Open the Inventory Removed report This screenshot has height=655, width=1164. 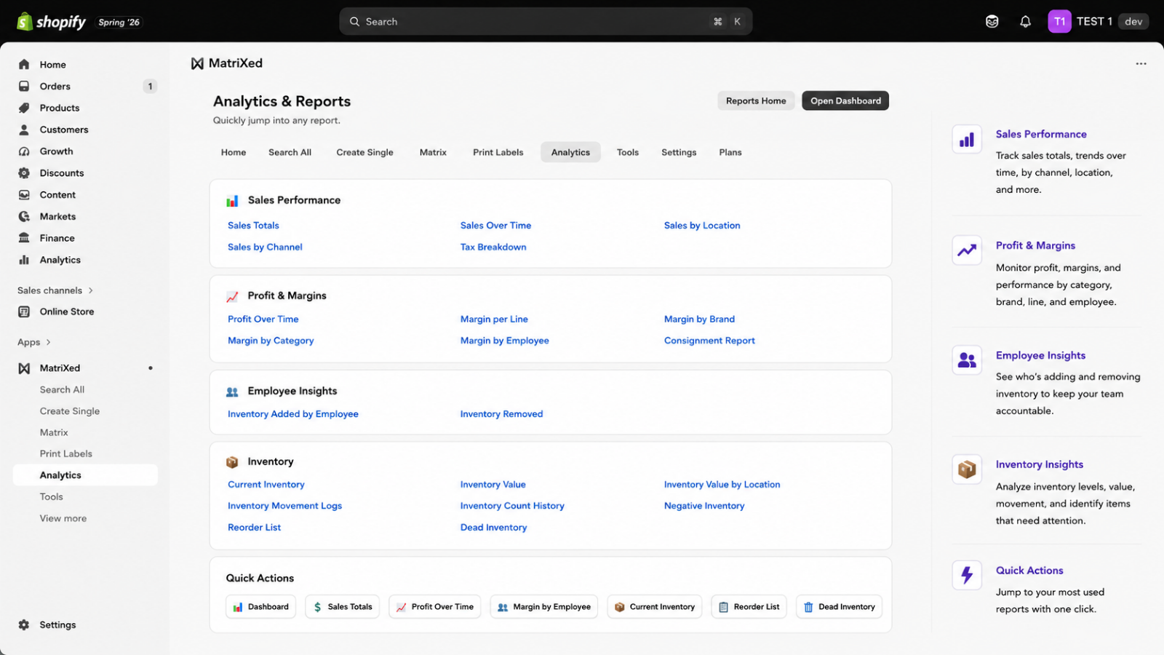click(501, 414)
